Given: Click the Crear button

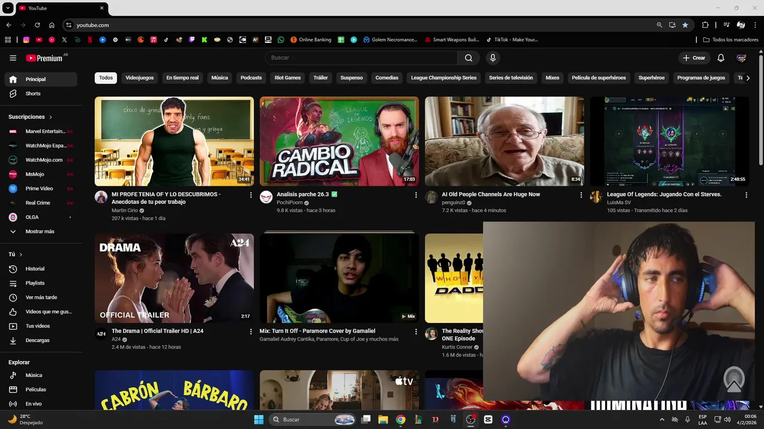Looking at the screenshot, I should coord(694,58).
